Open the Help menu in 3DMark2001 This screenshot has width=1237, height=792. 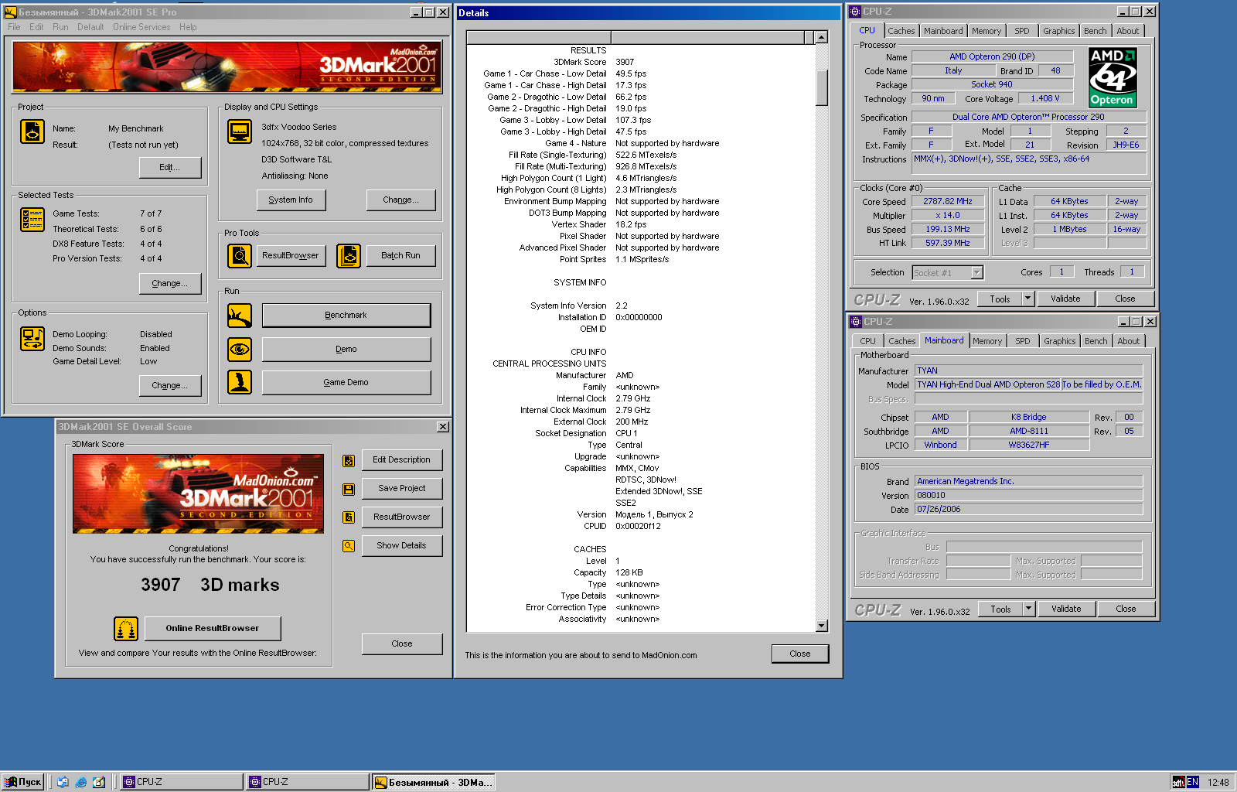coord(188,27)
